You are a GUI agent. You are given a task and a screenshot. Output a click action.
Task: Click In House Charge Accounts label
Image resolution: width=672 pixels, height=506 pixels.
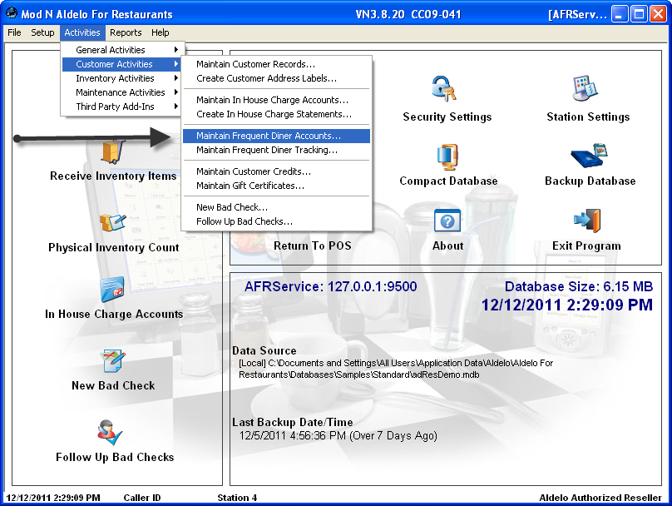[114, 314]
